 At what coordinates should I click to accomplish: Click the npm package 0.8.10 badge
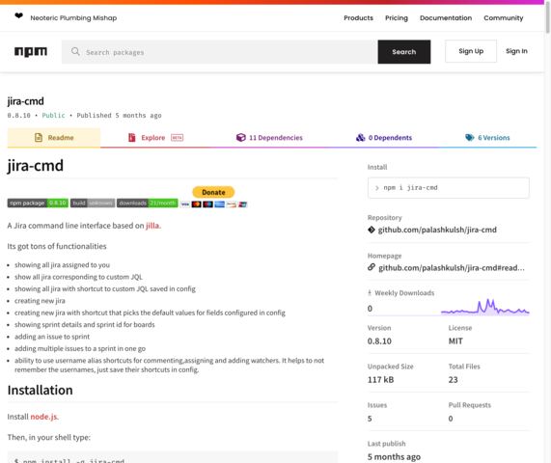click(38, 204)
